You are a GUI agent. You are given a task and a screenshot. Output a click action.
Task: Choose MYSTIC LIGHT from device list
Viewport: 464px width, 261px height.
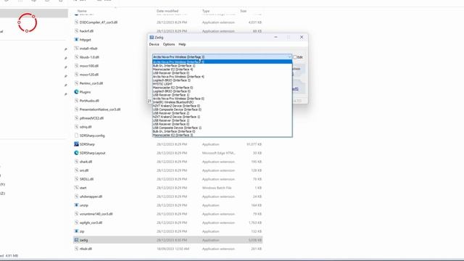click(223, 84)
